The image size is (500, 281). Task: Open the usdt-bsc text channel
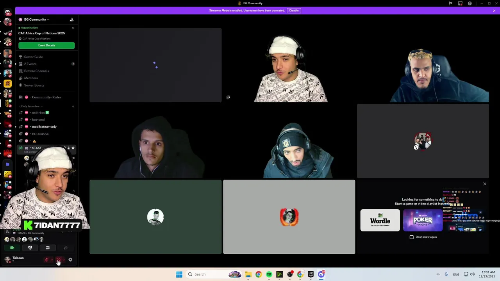click(46, 112)
